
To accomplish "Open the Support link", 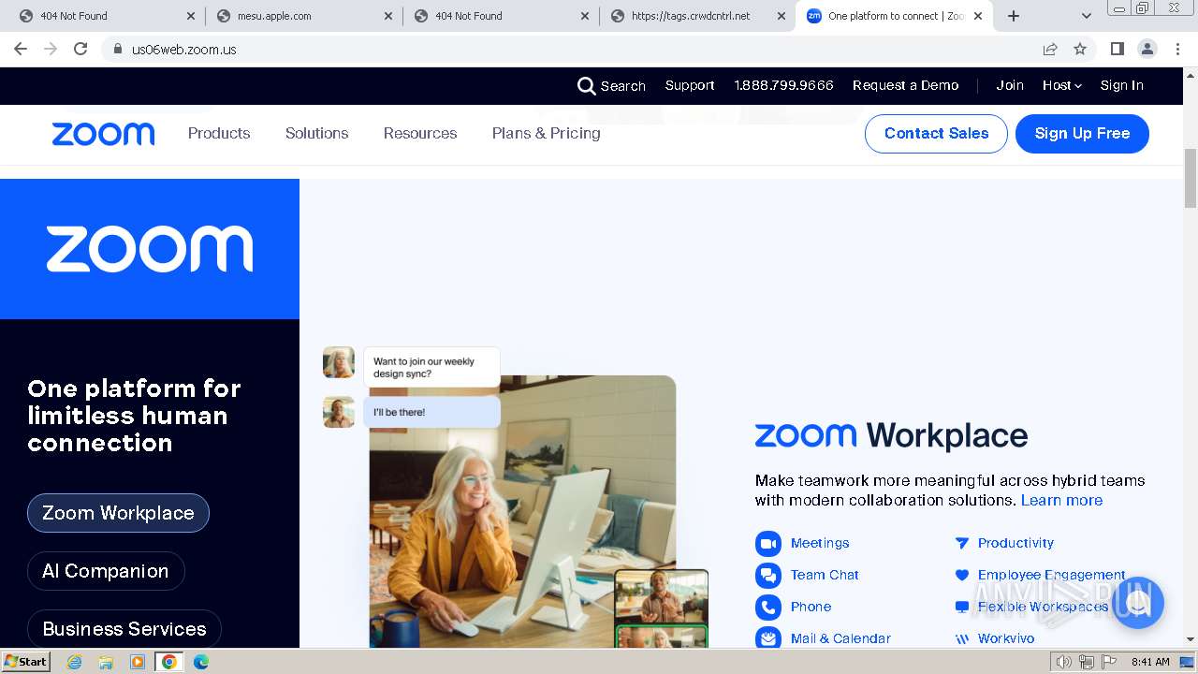I will (690, 85).
